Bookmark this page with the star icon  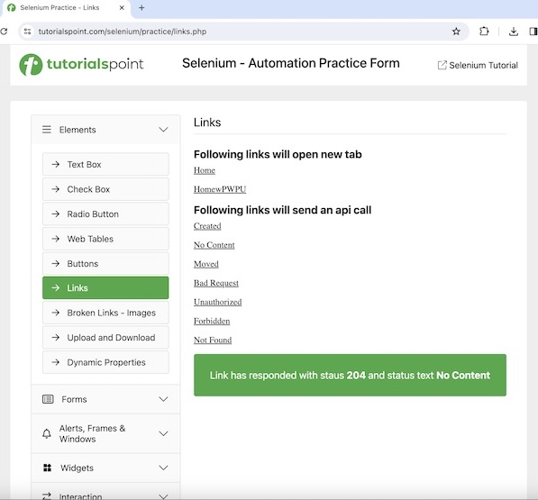456,32
